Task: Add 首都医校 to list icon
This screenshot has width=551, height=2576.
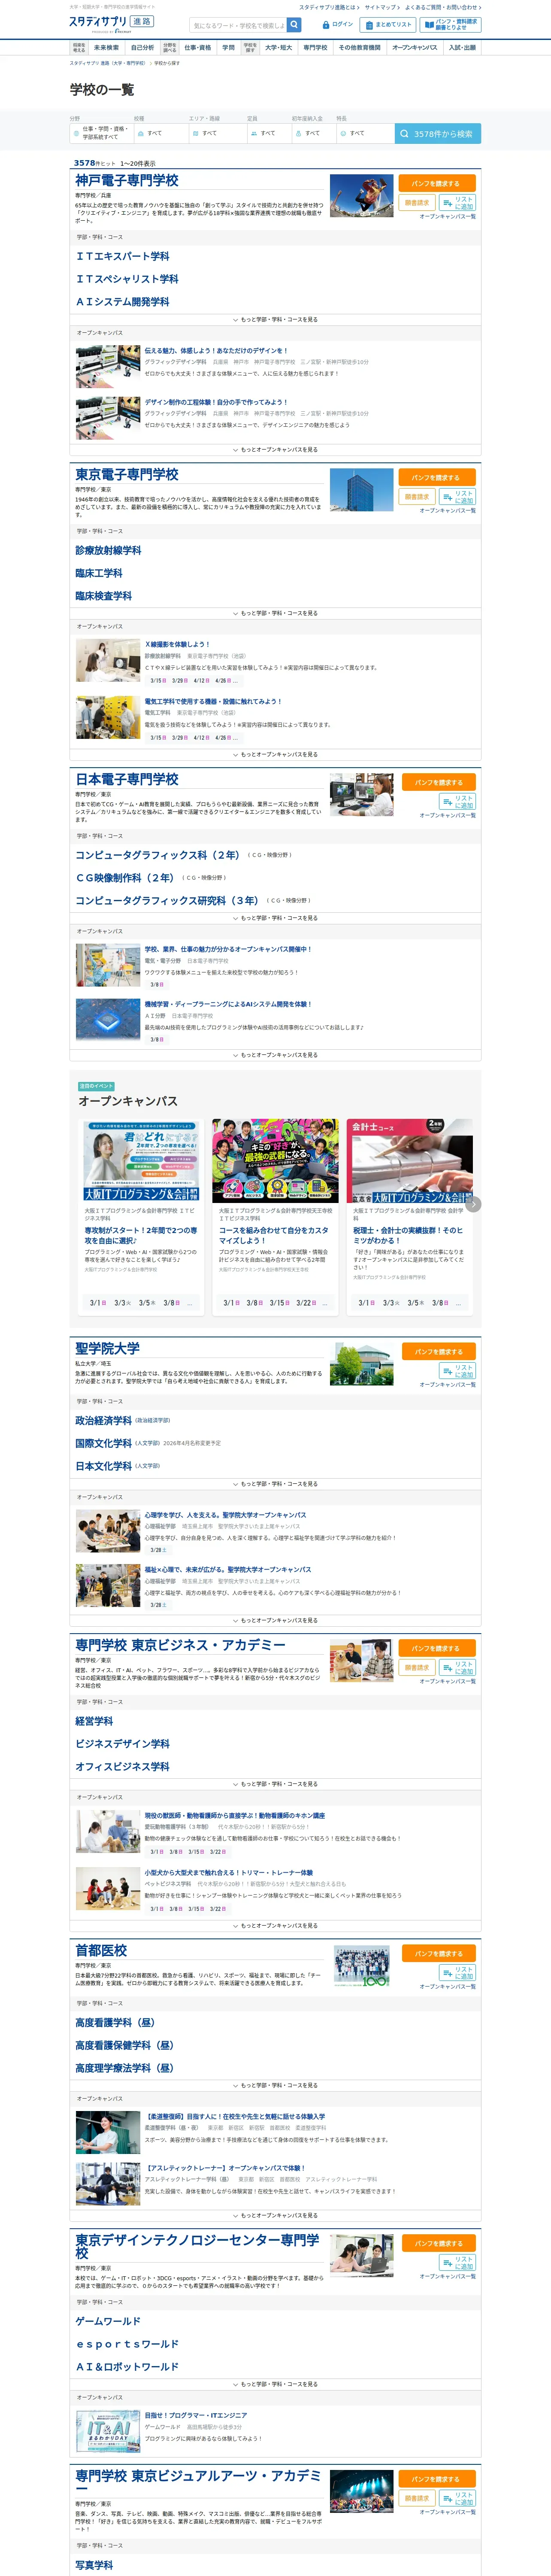Action: pyautogui.click(x=457, y=1972)
